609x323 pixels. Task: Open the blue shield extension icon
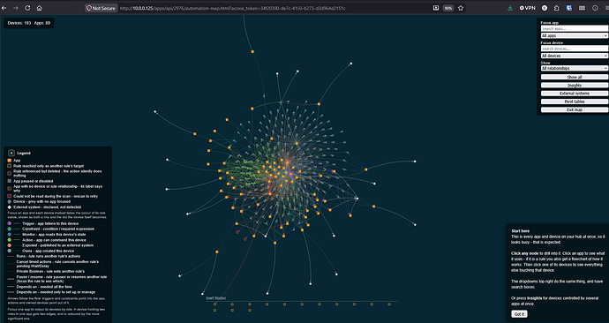[569, 8]
